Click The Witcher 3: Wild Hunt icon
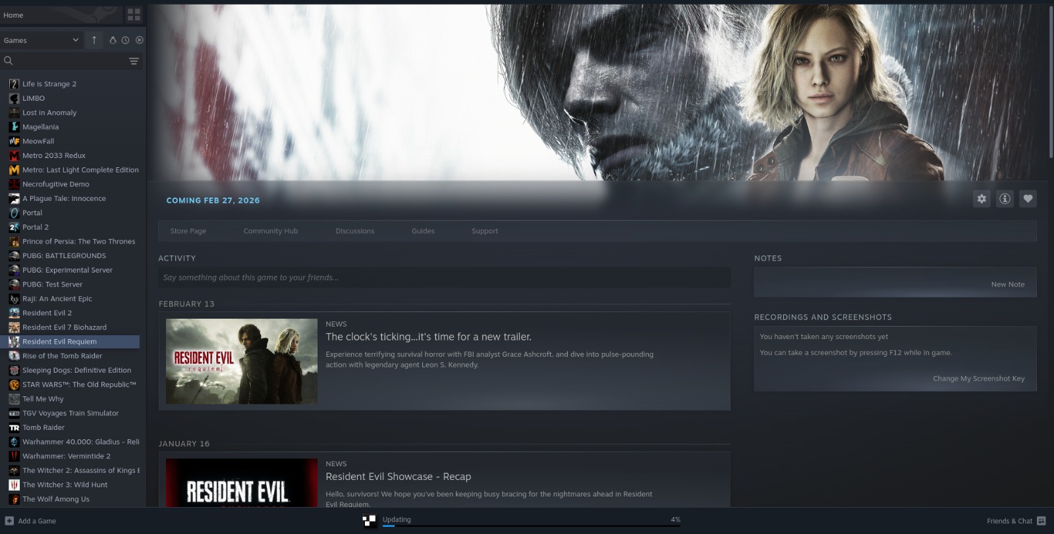Viewport: 1054px width, 534px height. click(14, 485)
